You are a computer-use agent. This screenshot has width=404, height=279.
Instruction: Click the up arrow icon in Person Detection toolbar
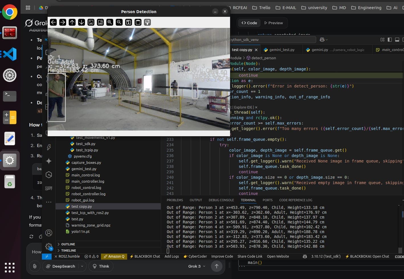tap(72, 22)
